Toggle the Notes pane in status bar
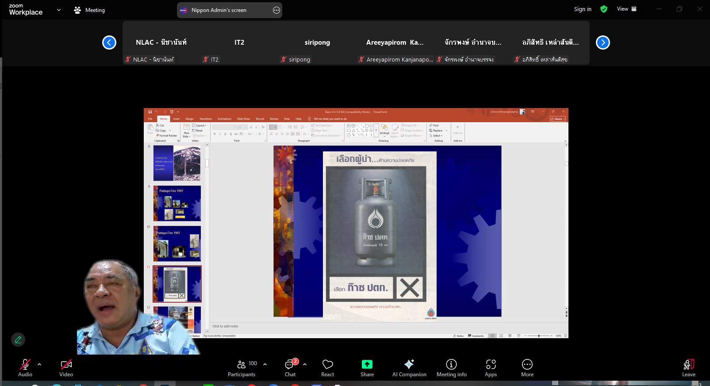710x386 pixels. click(x=459, y=336)
